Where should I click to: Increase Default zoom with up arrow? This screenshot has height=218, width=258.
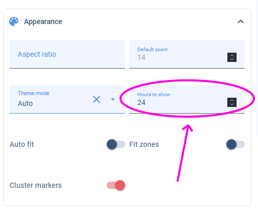pyautogui.click(x=232, y=55)
